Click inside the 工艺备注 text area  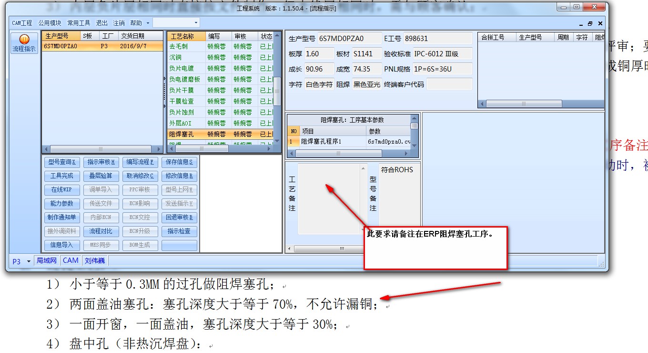330,199
